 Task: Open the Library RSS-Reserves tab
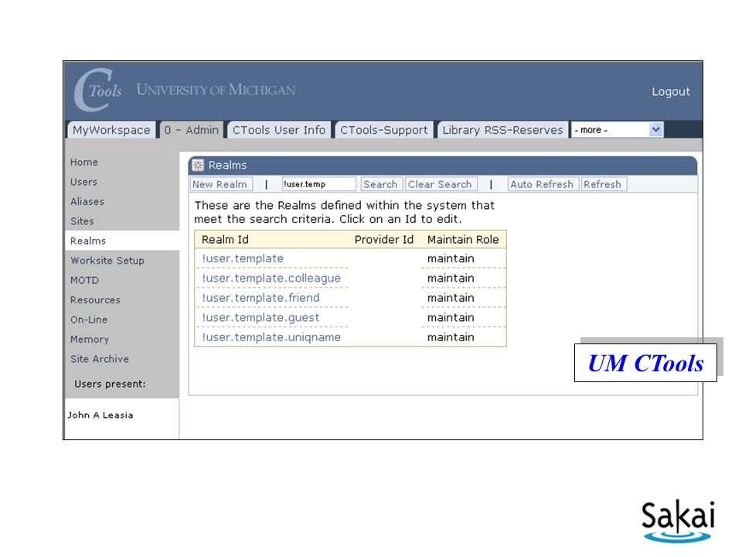click(502, 130)
